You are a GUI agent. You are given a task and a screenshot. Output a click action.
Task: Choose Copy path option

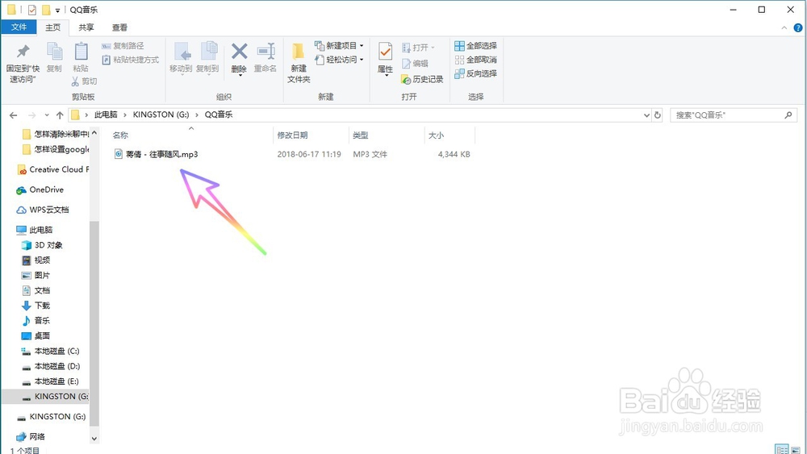coord(123,46)
